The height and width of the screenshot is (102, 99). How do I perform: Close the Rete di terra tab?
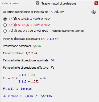tap(38, 3)
